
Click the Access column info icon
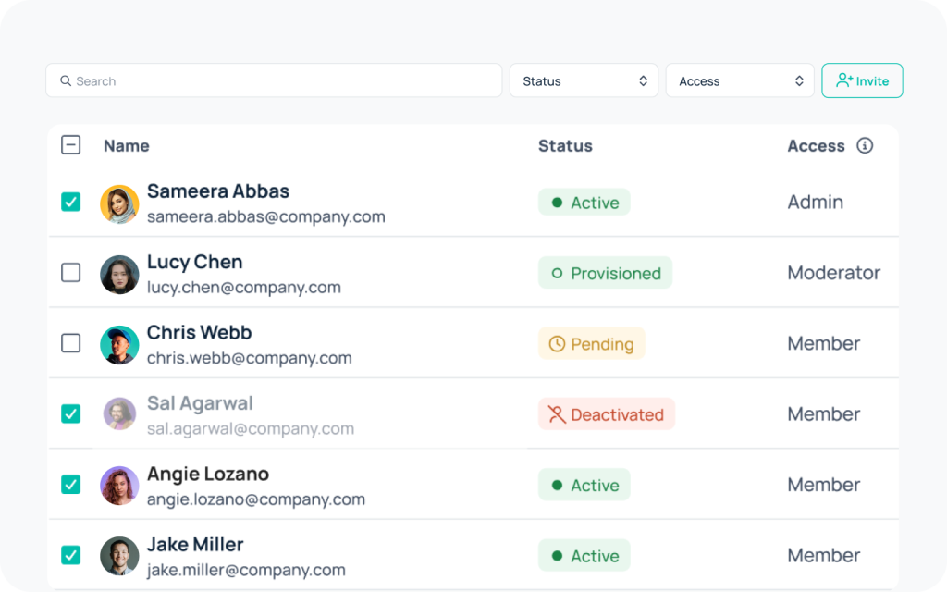pyautogui.click(x=865, y=145)
